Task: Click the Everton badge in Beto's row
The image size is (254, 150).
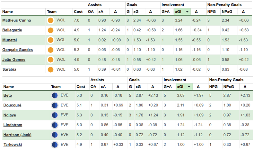Action: (x=54, y=95)
